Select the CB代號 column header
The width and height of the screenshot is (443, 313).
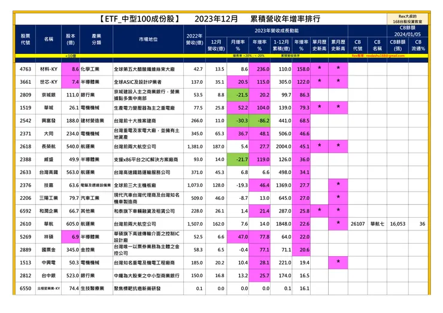(357, 45)
